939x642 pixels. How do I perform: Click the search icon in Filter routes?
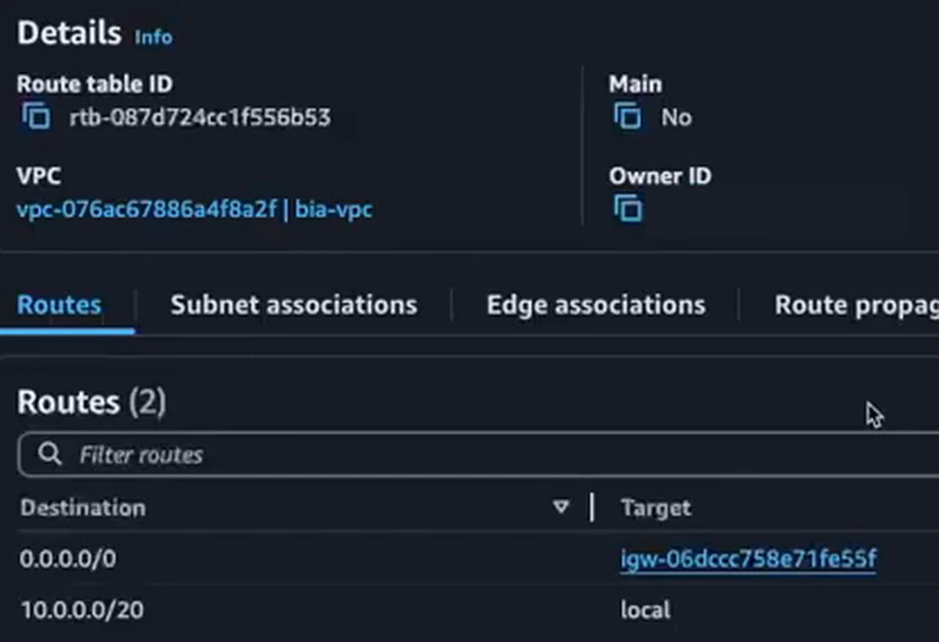pyautogui.click(x=49, y=454)
